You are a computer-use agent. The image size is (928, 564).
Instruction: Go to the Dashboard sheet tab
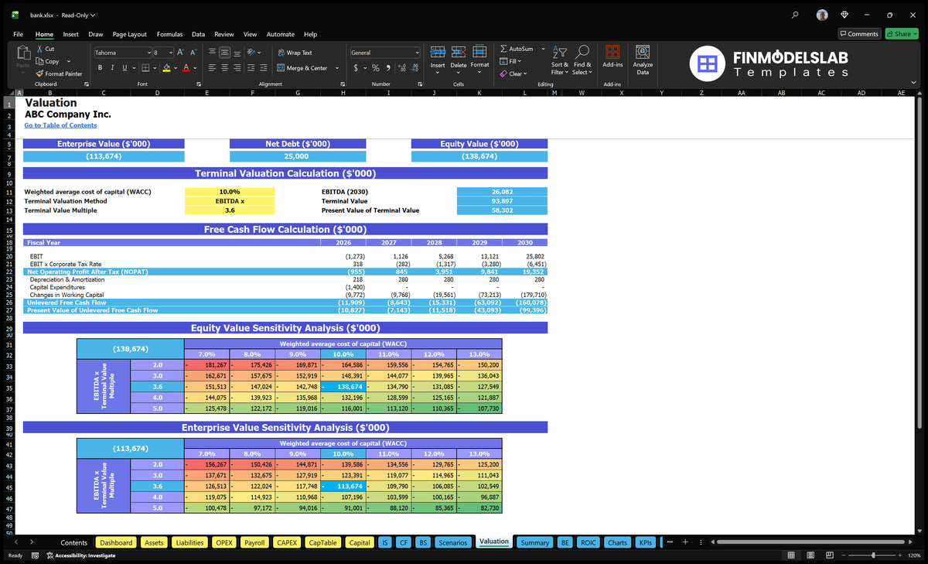tap(116, 542)
